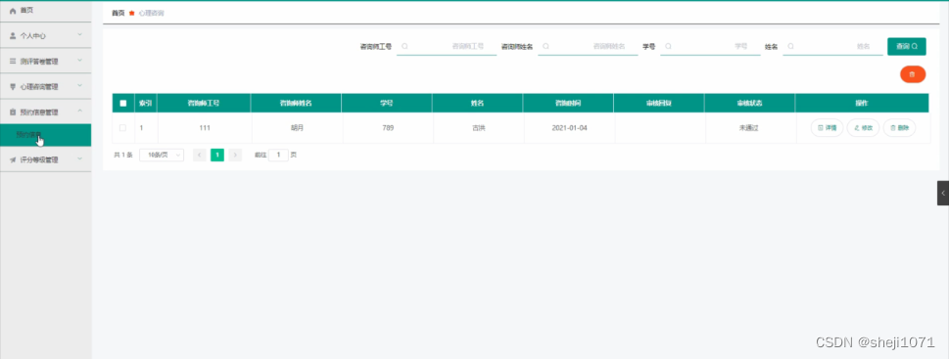Expand the 心理咨询管理 sidebar menu
Image resolution: width=950 pixels, height=359 pixels.
pos(45,87)
